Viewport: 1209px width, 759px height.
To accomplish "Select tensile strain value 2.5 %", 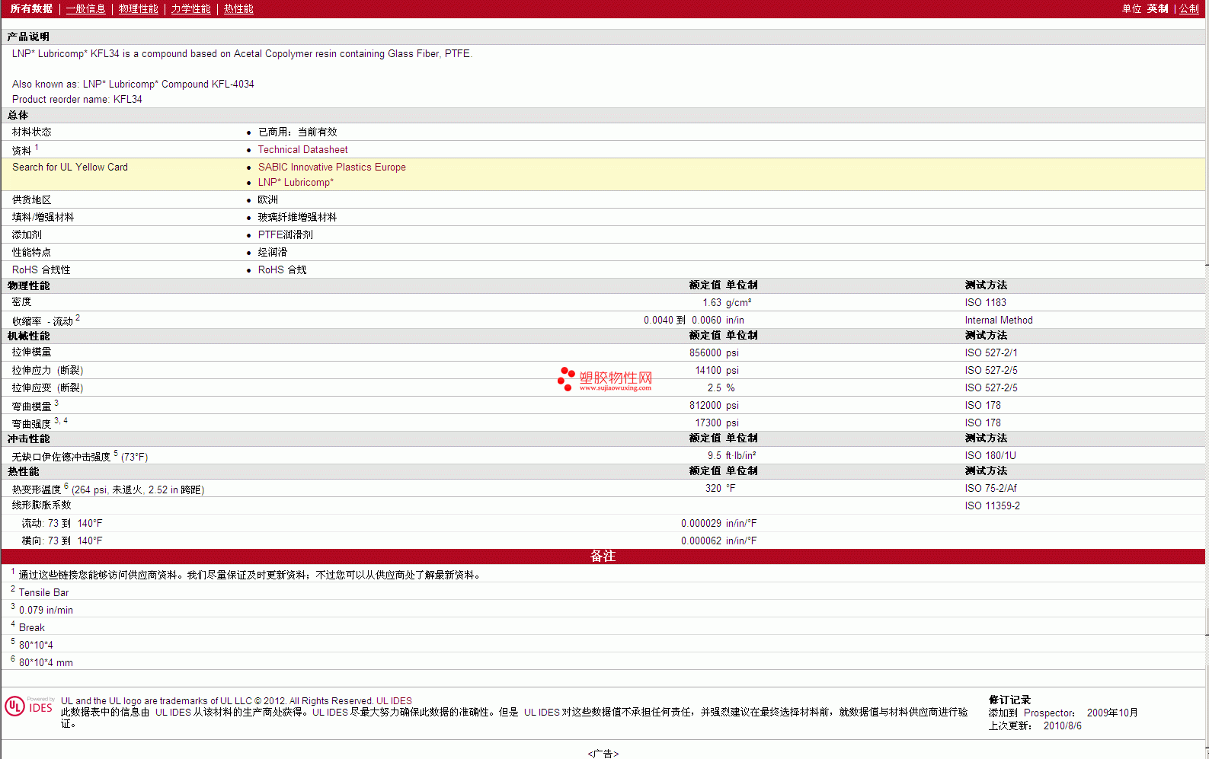I will click(721, 388).
